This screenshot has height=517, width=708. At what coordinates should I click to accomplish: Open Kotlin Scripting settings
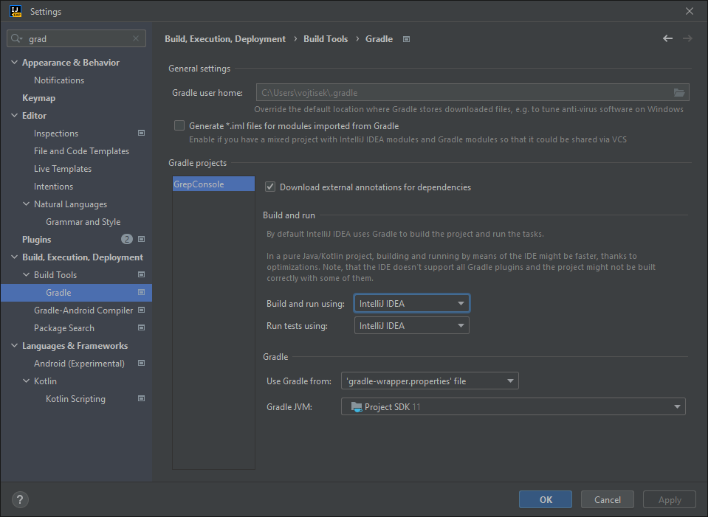75,399
